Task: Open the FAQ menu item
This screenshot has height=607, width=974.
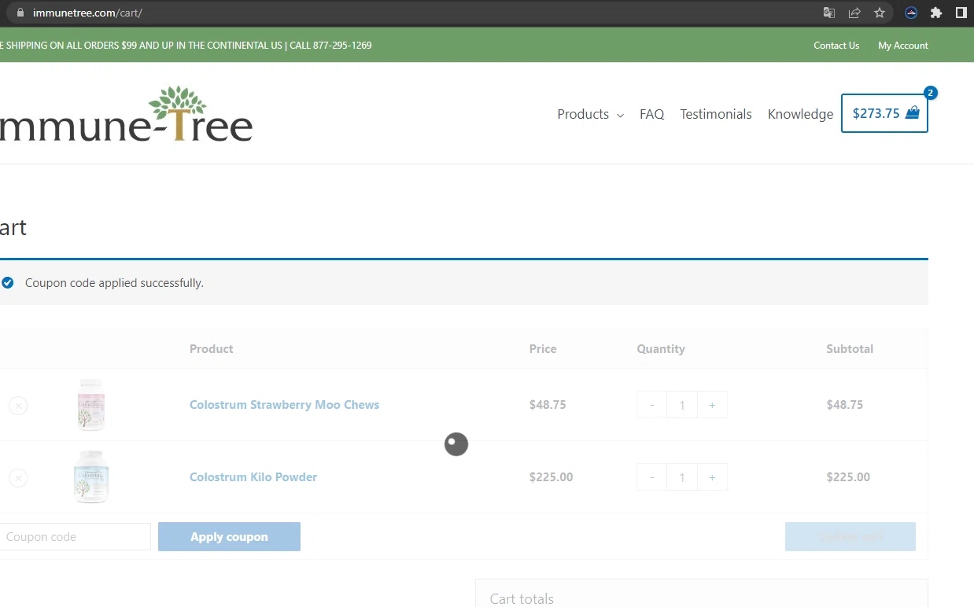Action: click(652, 115)
